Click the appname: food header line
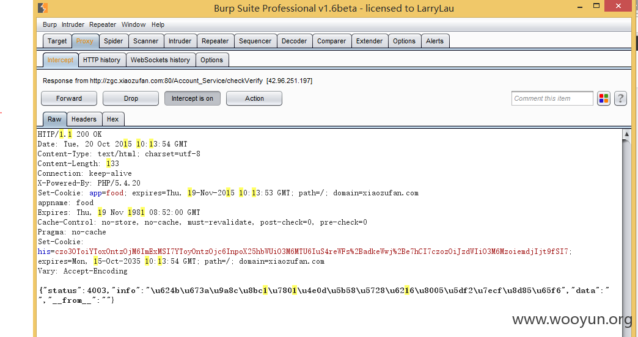 click(x=65, y=203)
